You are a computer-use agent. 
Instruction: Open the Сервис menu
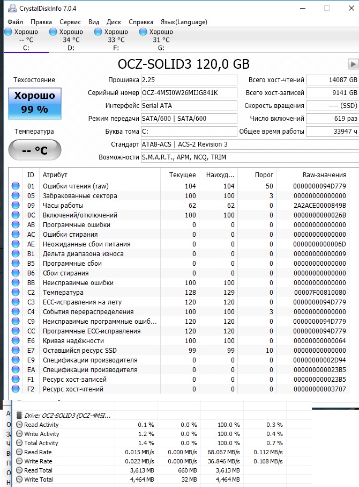pyautogui.click(x=70, y=22)
